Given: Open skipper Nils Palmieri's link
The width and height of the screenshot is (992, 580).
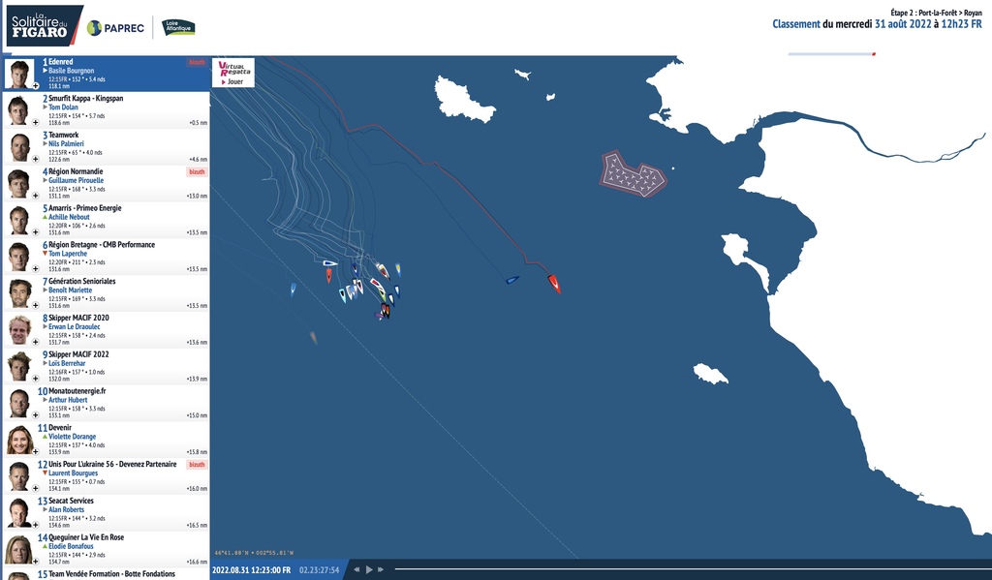Looking at the screenshot, I should [x=67, y=144].
